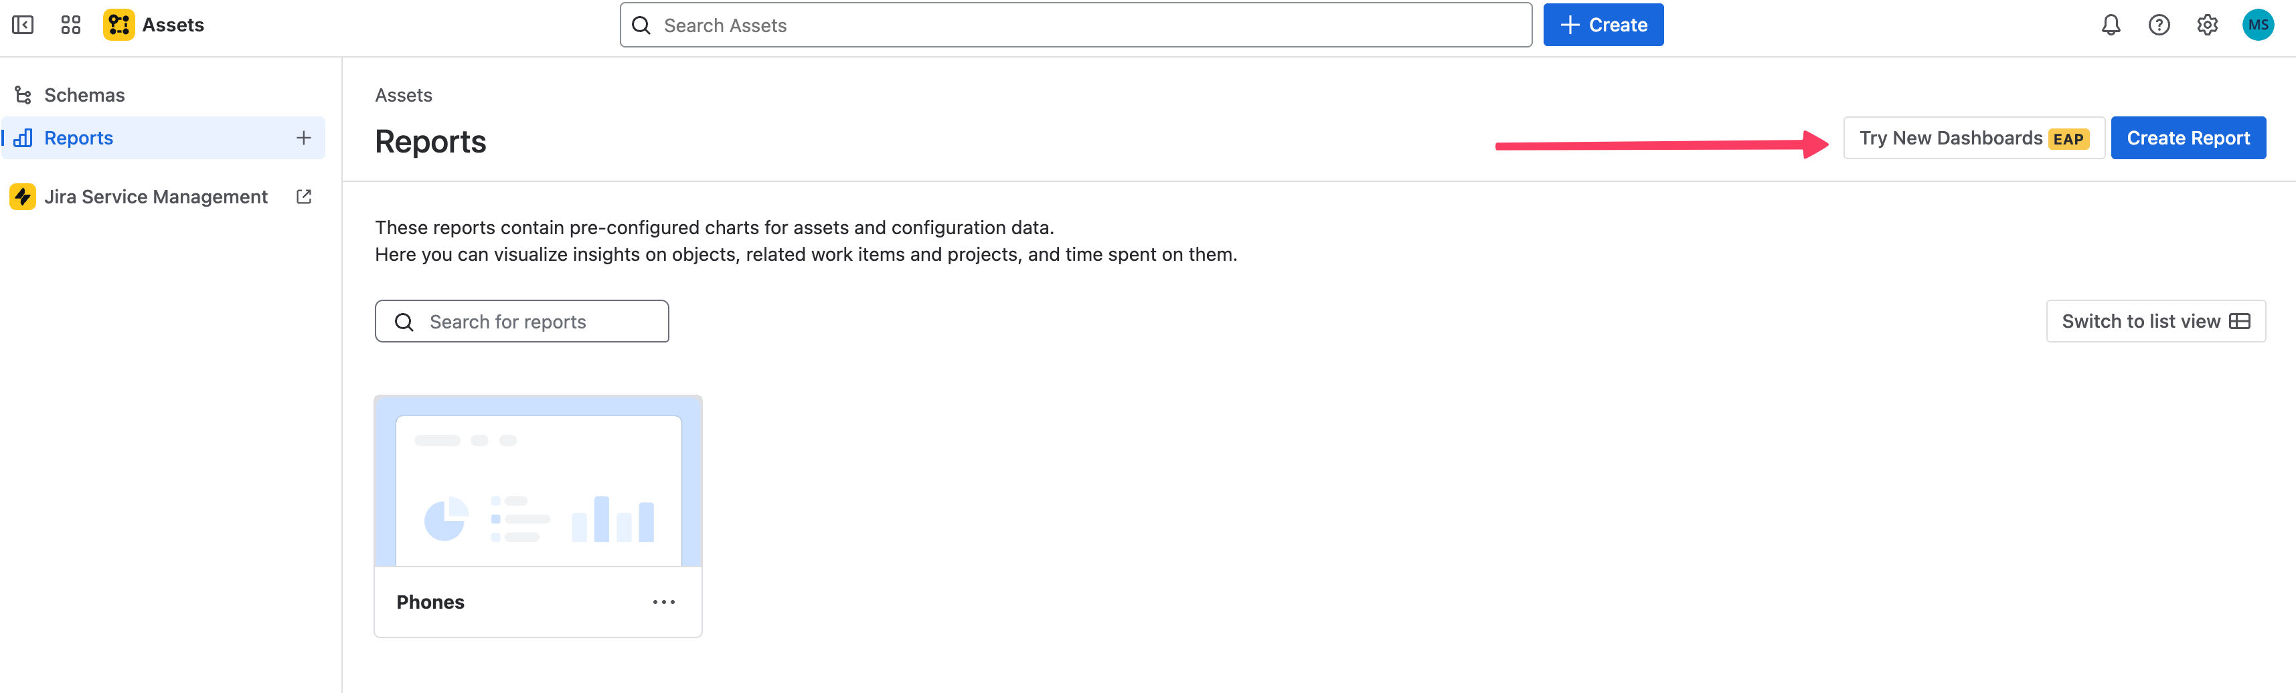
Task: Open the MS profile avatar
Action: click(x=2258, y=25)
